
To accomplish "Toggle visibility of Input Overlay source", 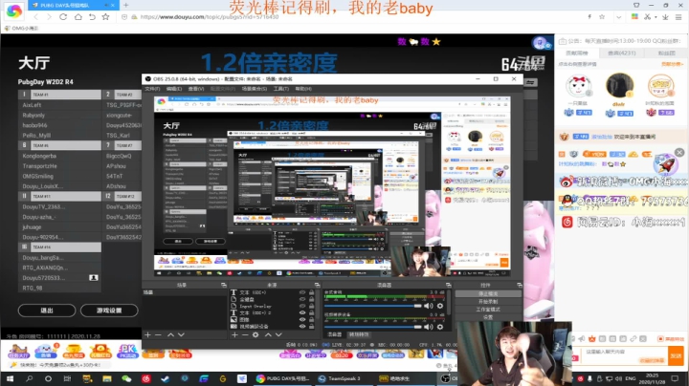I will point(302,306).
